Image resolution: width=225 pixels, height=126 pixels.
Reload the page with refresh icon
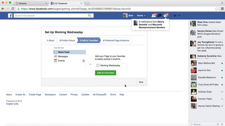click(13, 9)
